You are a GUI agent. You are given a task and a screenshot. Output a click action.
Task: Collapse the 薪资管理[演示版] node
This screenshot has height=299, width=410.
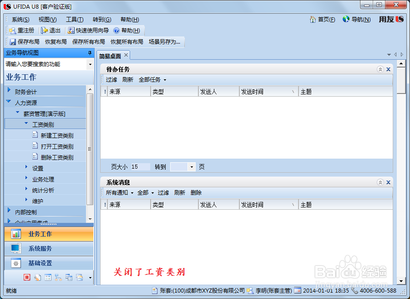(17, 112)
